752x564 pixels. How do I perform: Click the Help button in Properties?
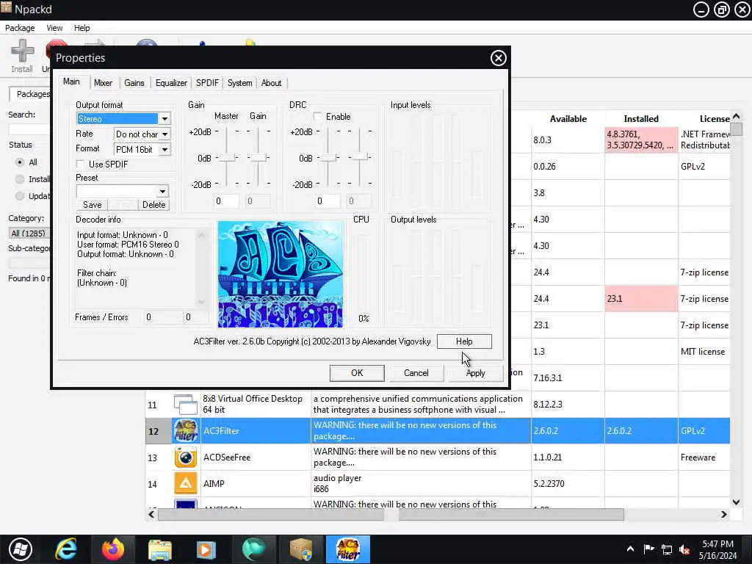464,341
